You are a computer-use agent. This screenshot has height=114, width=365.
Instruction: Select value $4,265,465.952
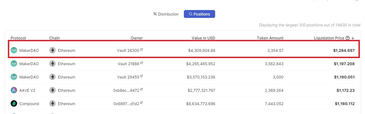201,64
